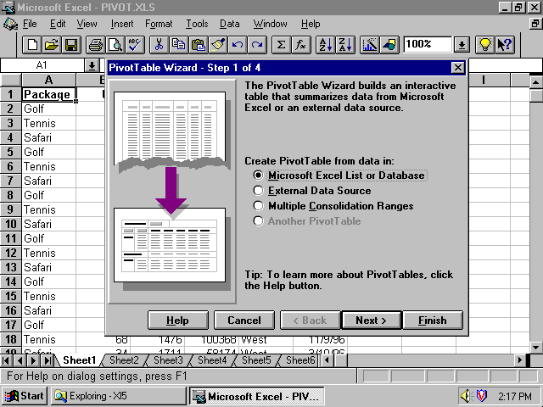Click cell A4 containing Safari
The height and width of the screenshot is (407, 543).
(x=48, y=137)
